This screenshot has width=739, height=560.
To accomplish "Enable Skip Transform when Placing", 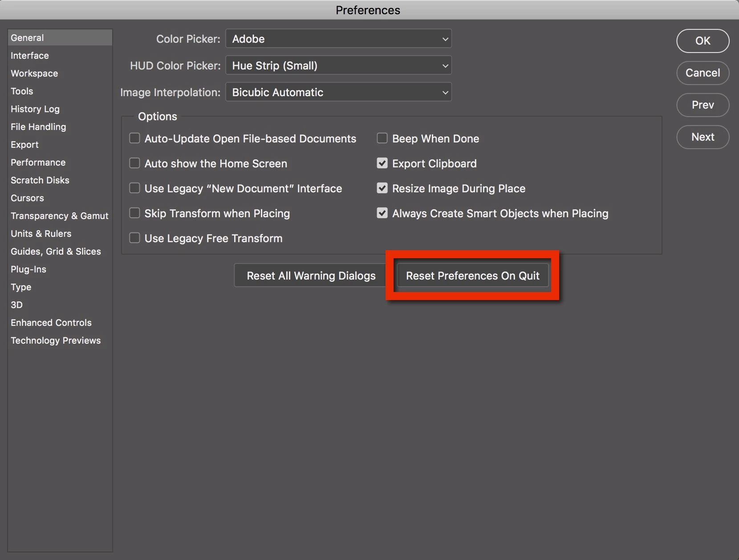I will pos(134,213).
